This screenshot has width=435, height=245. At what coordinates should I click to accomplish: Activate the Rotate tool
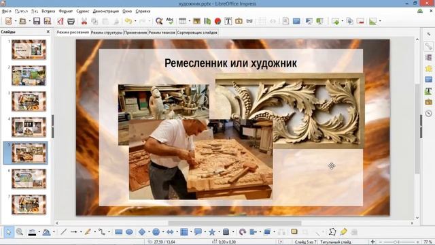click(x=243, y=231)
